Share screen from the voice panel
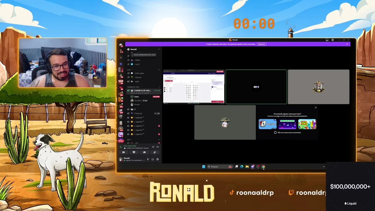Screen dimensions: 375x211 click(134, 152)
